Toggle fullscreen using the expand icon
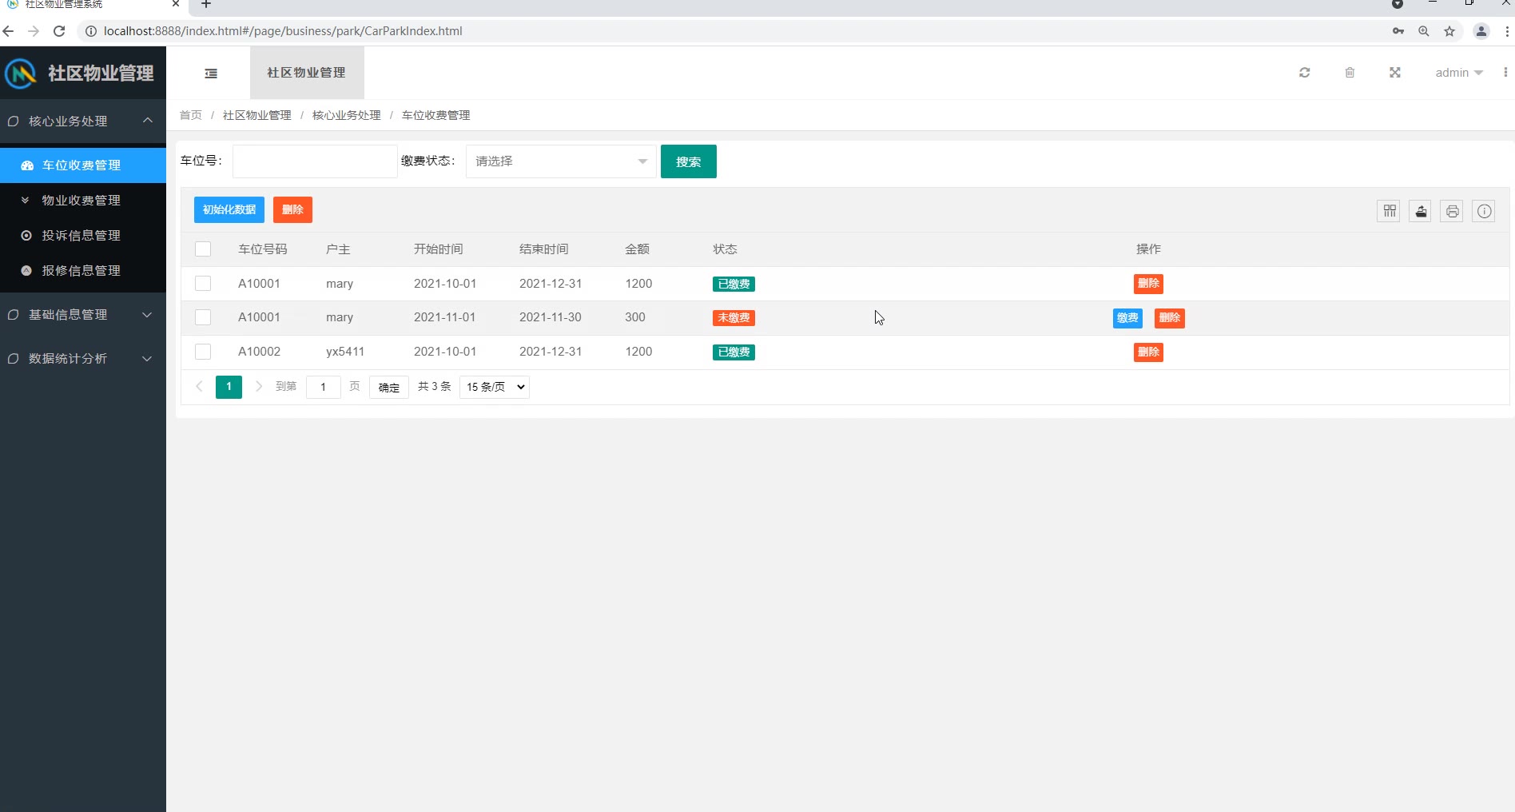The width and height of the screenshot is (1515, 812). click(1394, 73)
